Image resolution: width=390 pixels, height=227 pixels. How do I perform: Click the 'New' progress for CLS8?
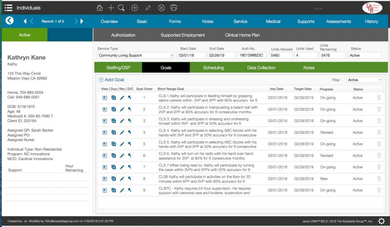324,179
